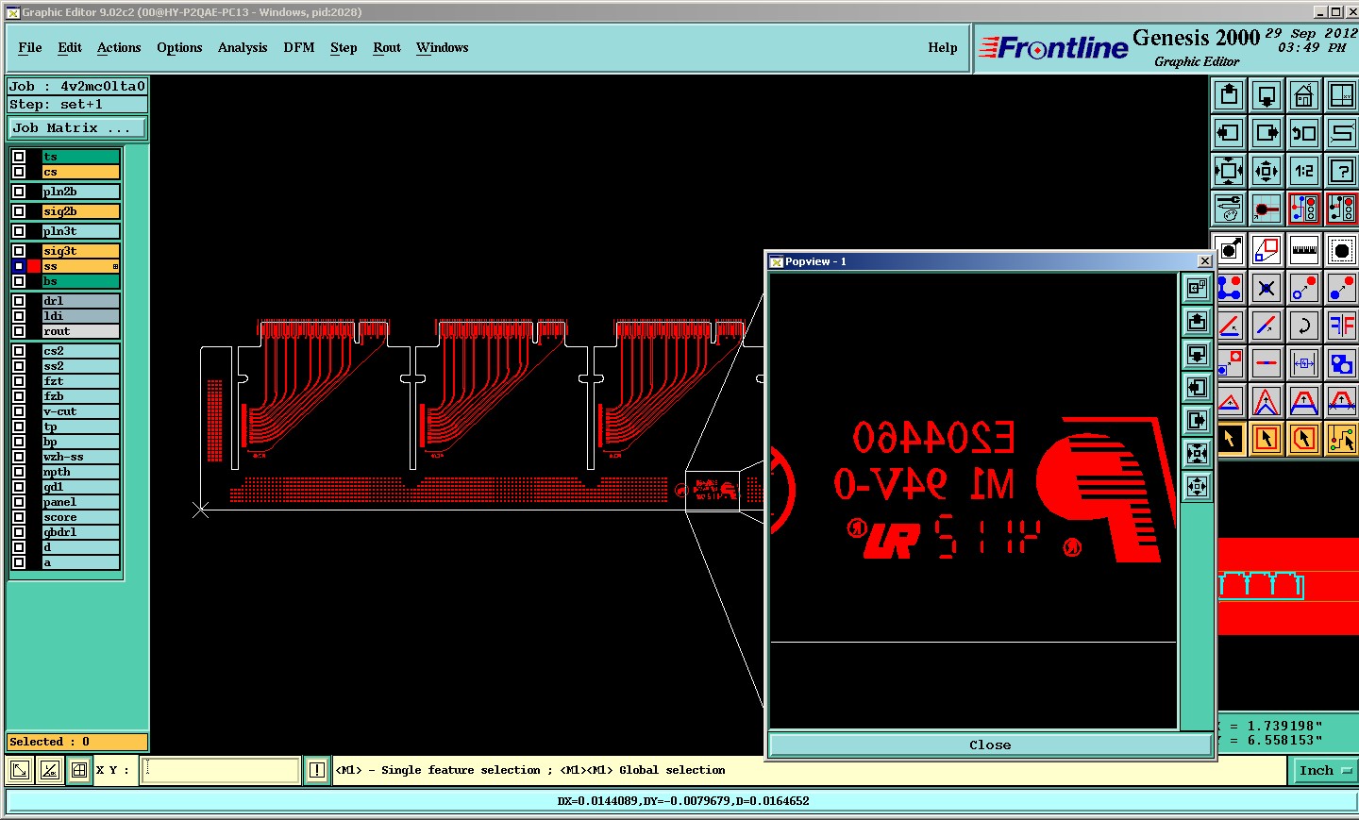Click the Home view house icon
The width and height of the screenshot is (1359, 820).
coord(1304,95)
